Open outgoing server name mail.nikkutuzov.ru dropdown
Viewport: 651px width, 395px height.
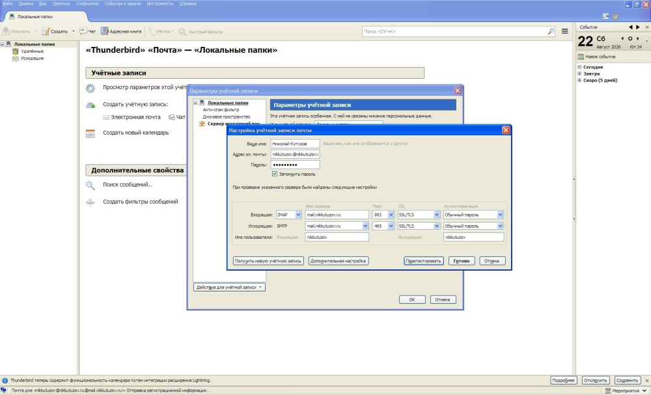[365, 226]
